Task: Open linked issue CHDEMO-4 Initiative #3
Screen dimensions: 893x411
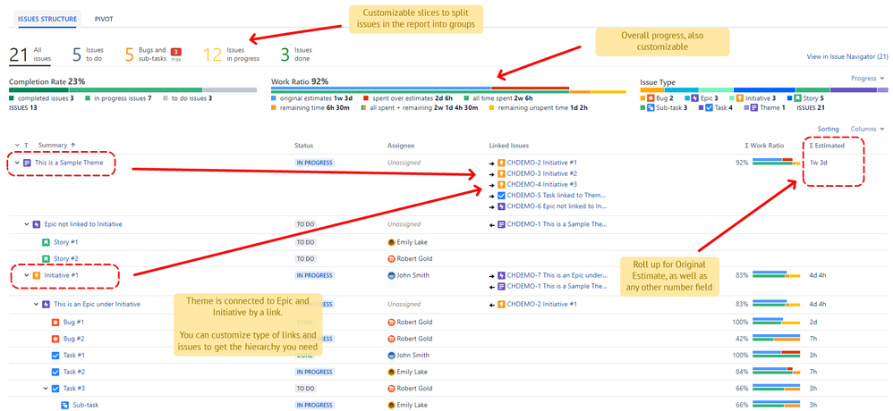Action: point(541,185)
